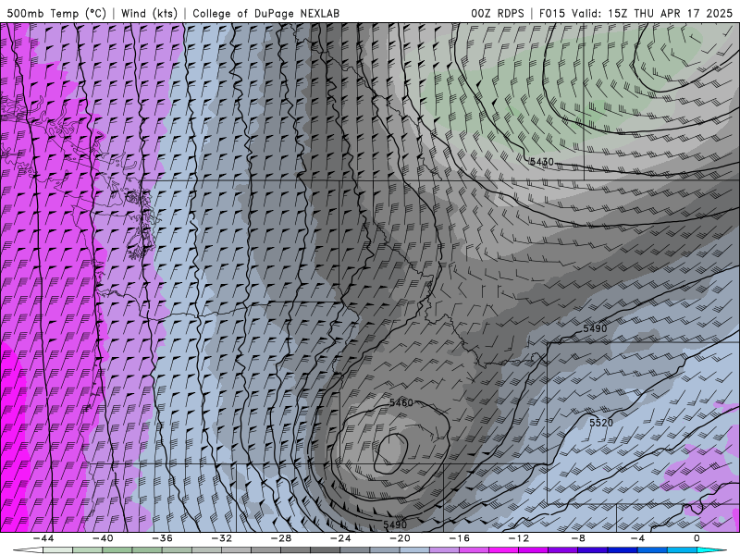Click the -44 colorbar tick label
Viewport: 740px width, 555px height.
pos(43,538)
